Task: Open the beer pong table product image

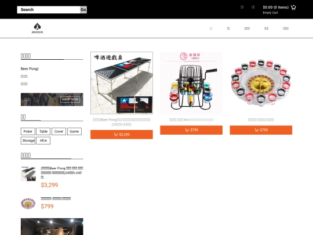Action: (x=122, y=83)
